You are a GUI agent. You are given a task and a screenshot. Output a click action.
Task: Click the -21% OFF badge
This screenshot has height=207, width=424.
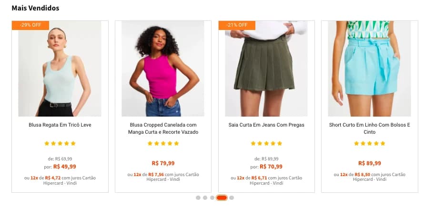pos(237,25)
